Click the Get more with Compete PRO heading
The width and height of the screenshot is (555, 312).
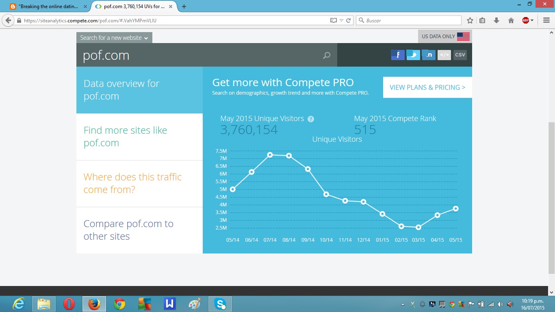pos(283,82)
